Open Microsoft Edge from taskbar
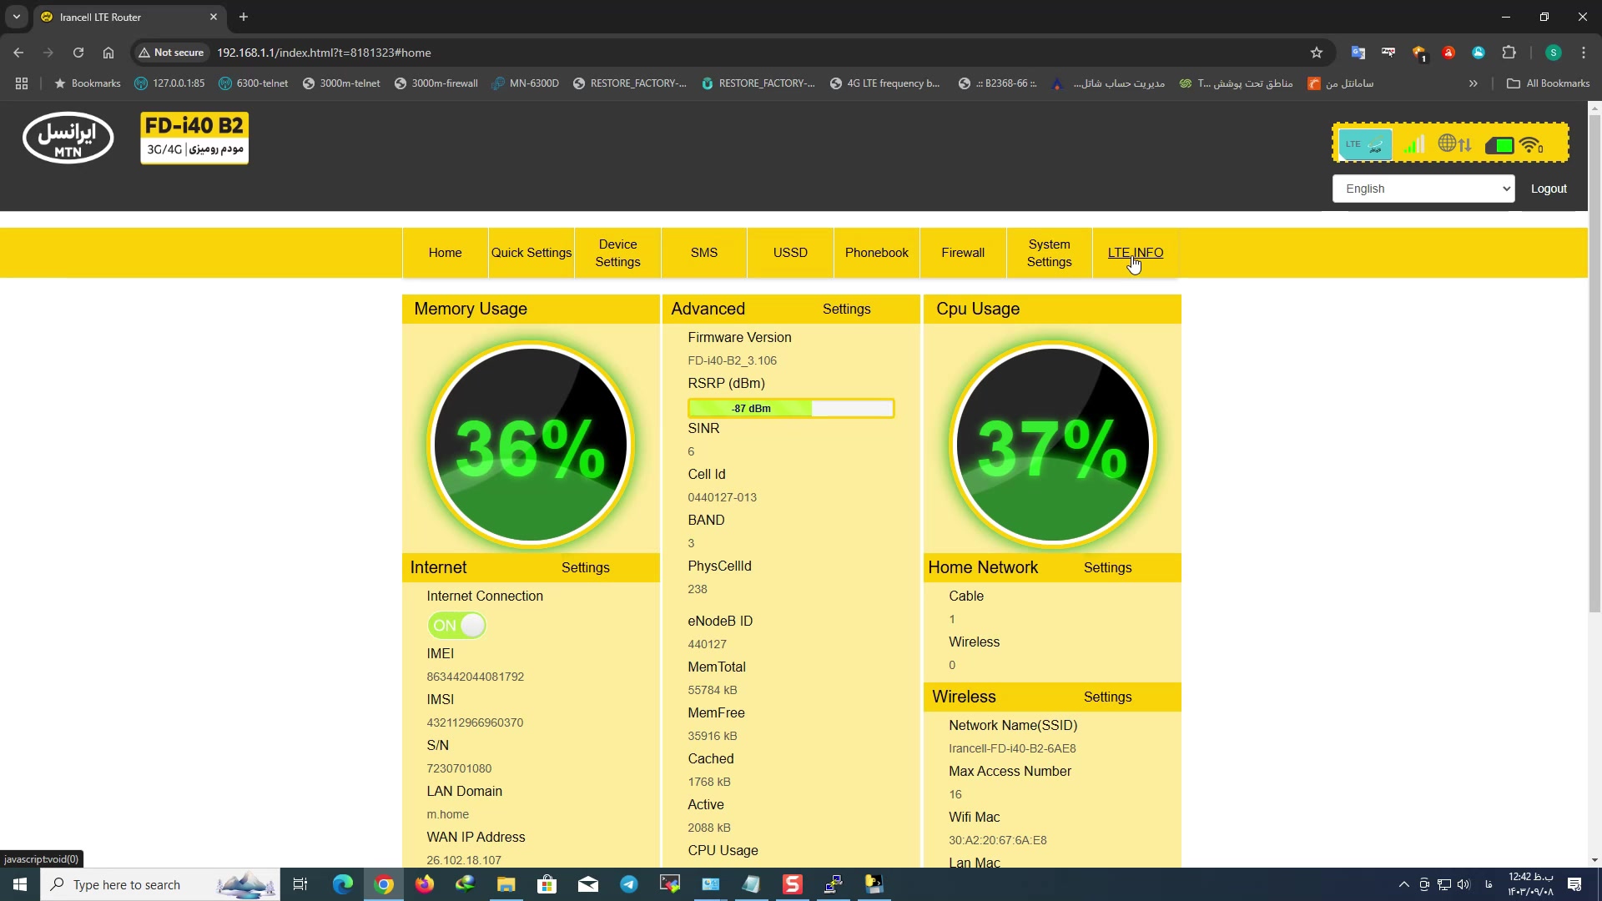Viewport: 1602px width, 901px height. click(x=343, y=884)
